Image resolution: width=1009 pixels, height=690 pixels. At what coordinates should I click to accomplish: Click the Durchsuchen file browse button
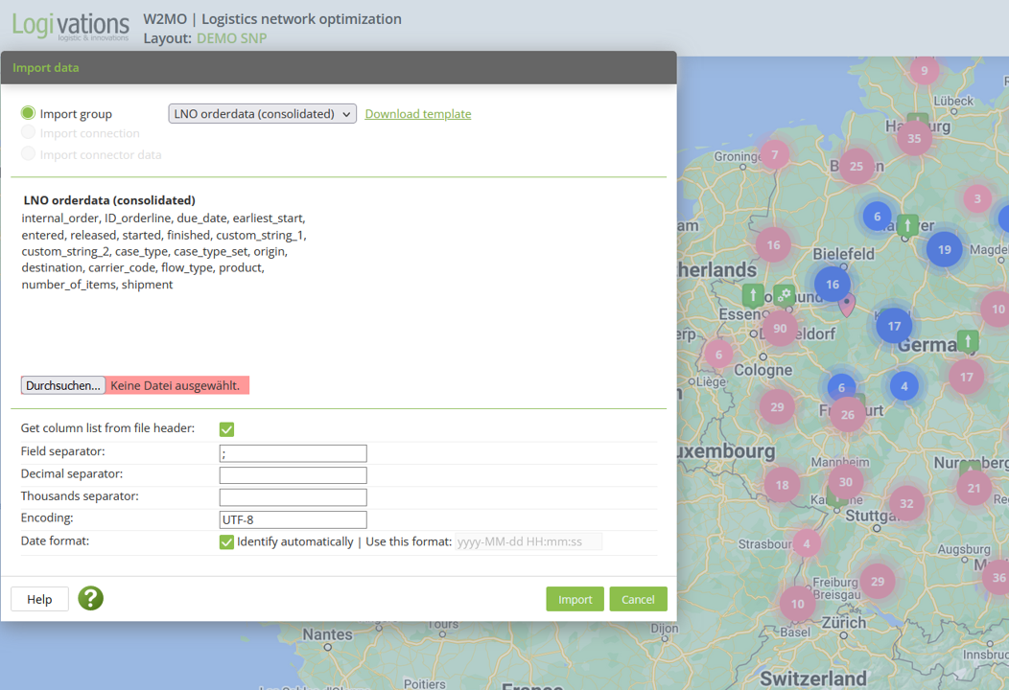tap(63, 385)
